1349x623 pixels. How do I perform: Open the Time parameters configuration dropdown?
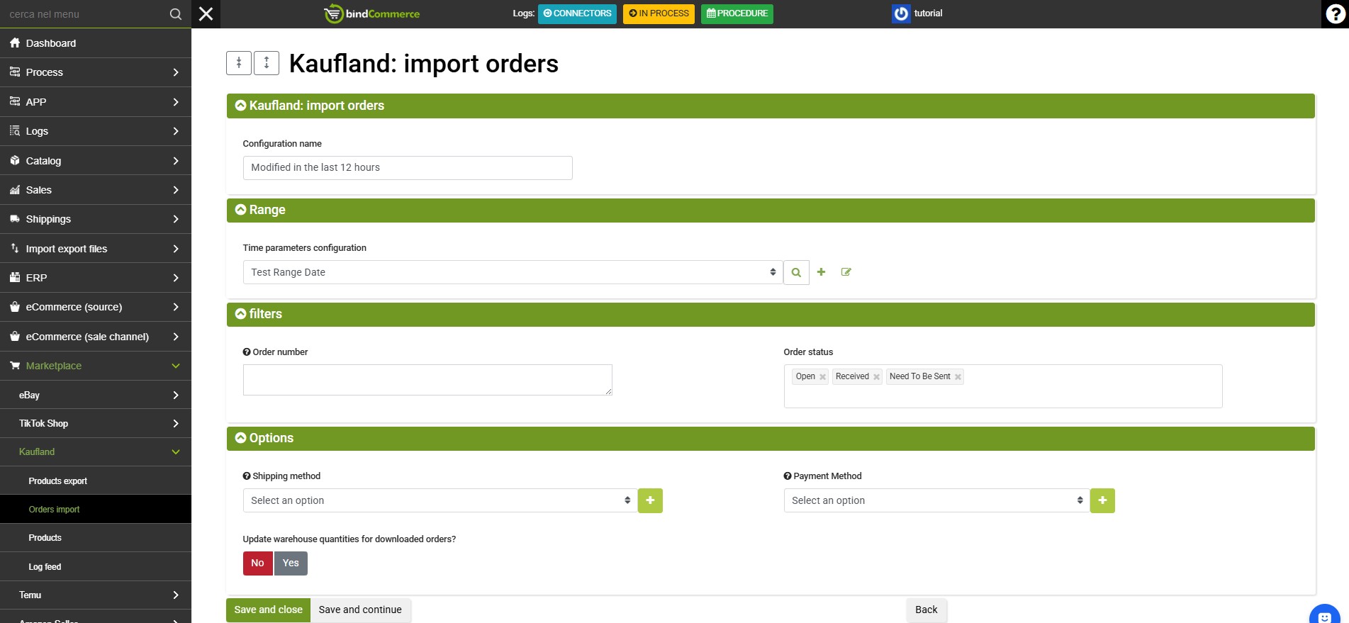click(x=513, y=272)
